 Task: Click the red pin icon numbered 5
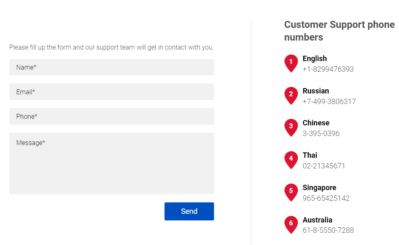click(x=291, y=193)
